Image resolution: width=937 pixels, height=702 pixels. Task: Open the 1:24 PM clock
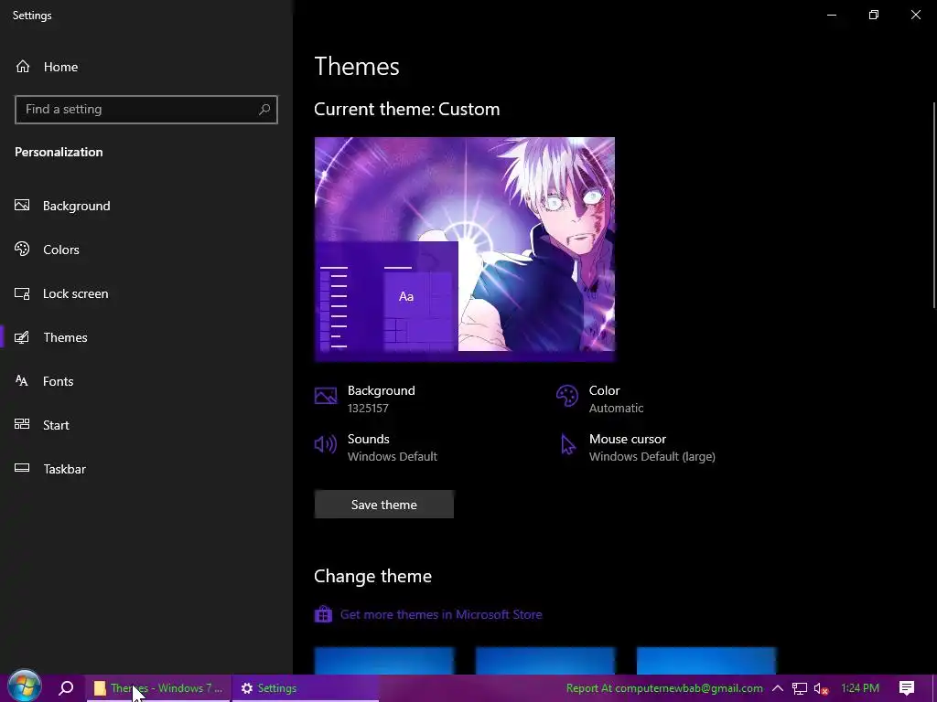coord(860,688)
